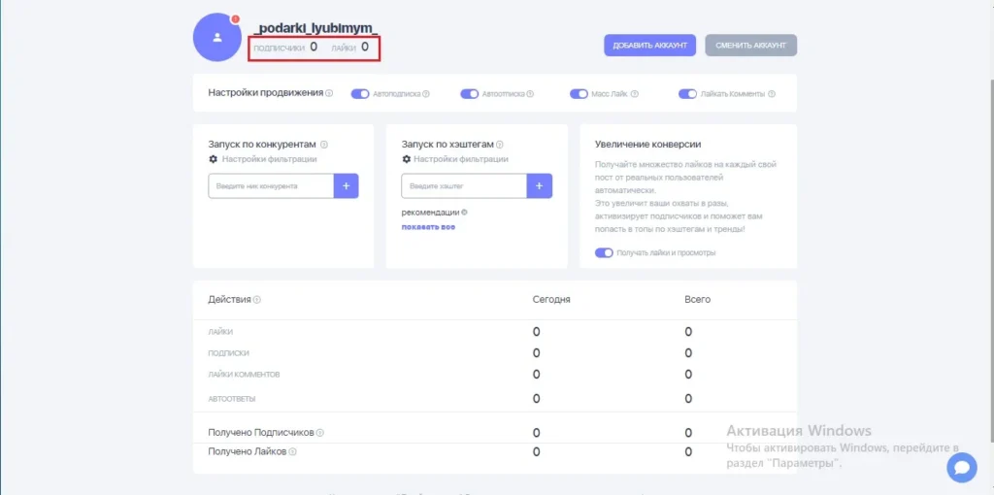Open info icon beside Запуск по хэштегам
The width and height of the screenshot is (994, 495).
500,145
